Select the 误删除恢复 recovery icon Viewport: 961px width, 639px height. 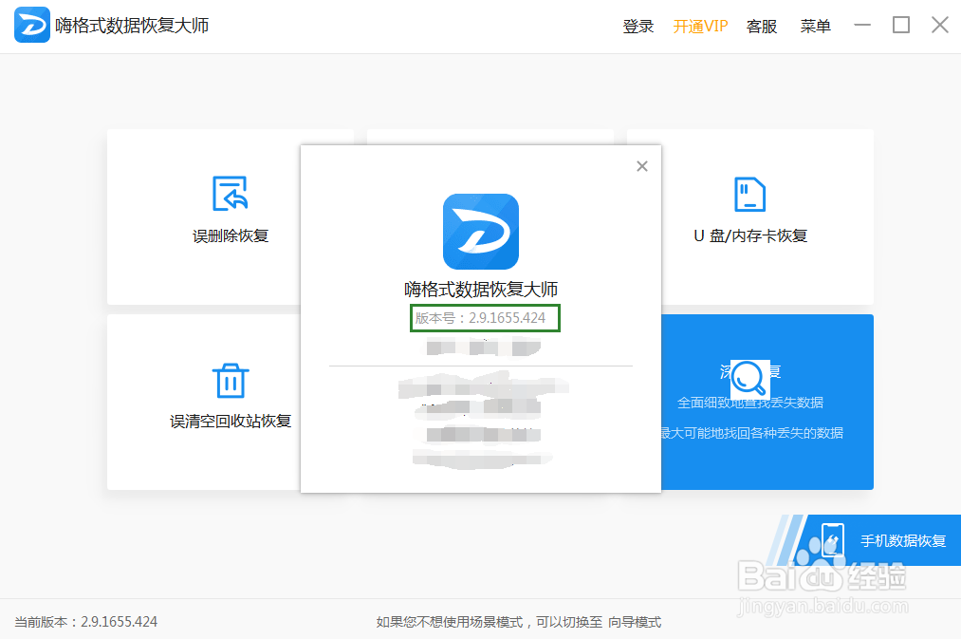pyautogui.click(x=231, y=195)
